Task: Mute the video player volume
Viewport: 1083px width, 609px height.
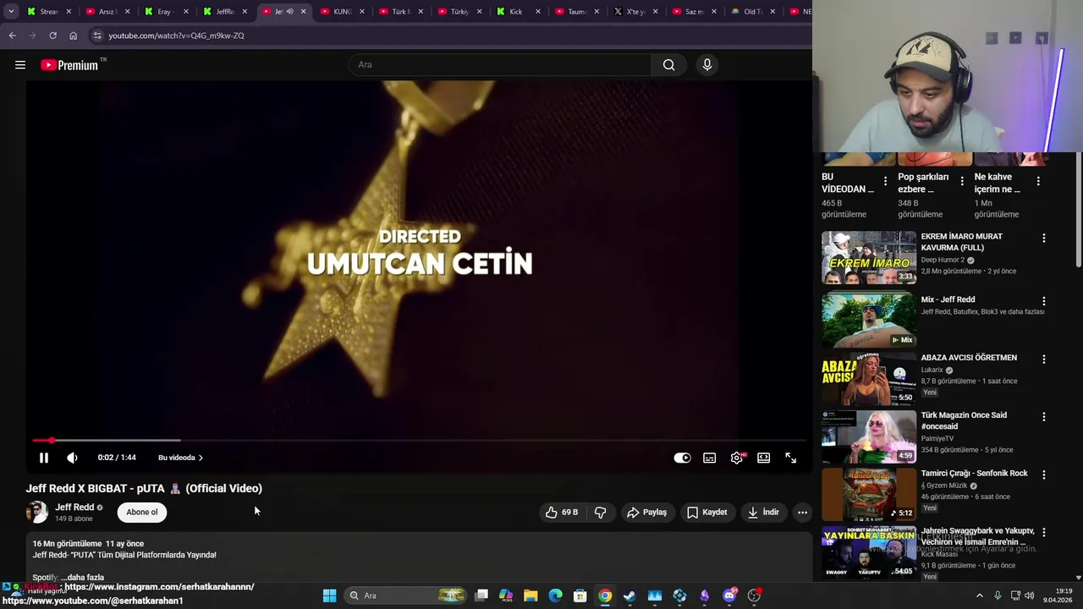Action: click(x=72, y=458)
